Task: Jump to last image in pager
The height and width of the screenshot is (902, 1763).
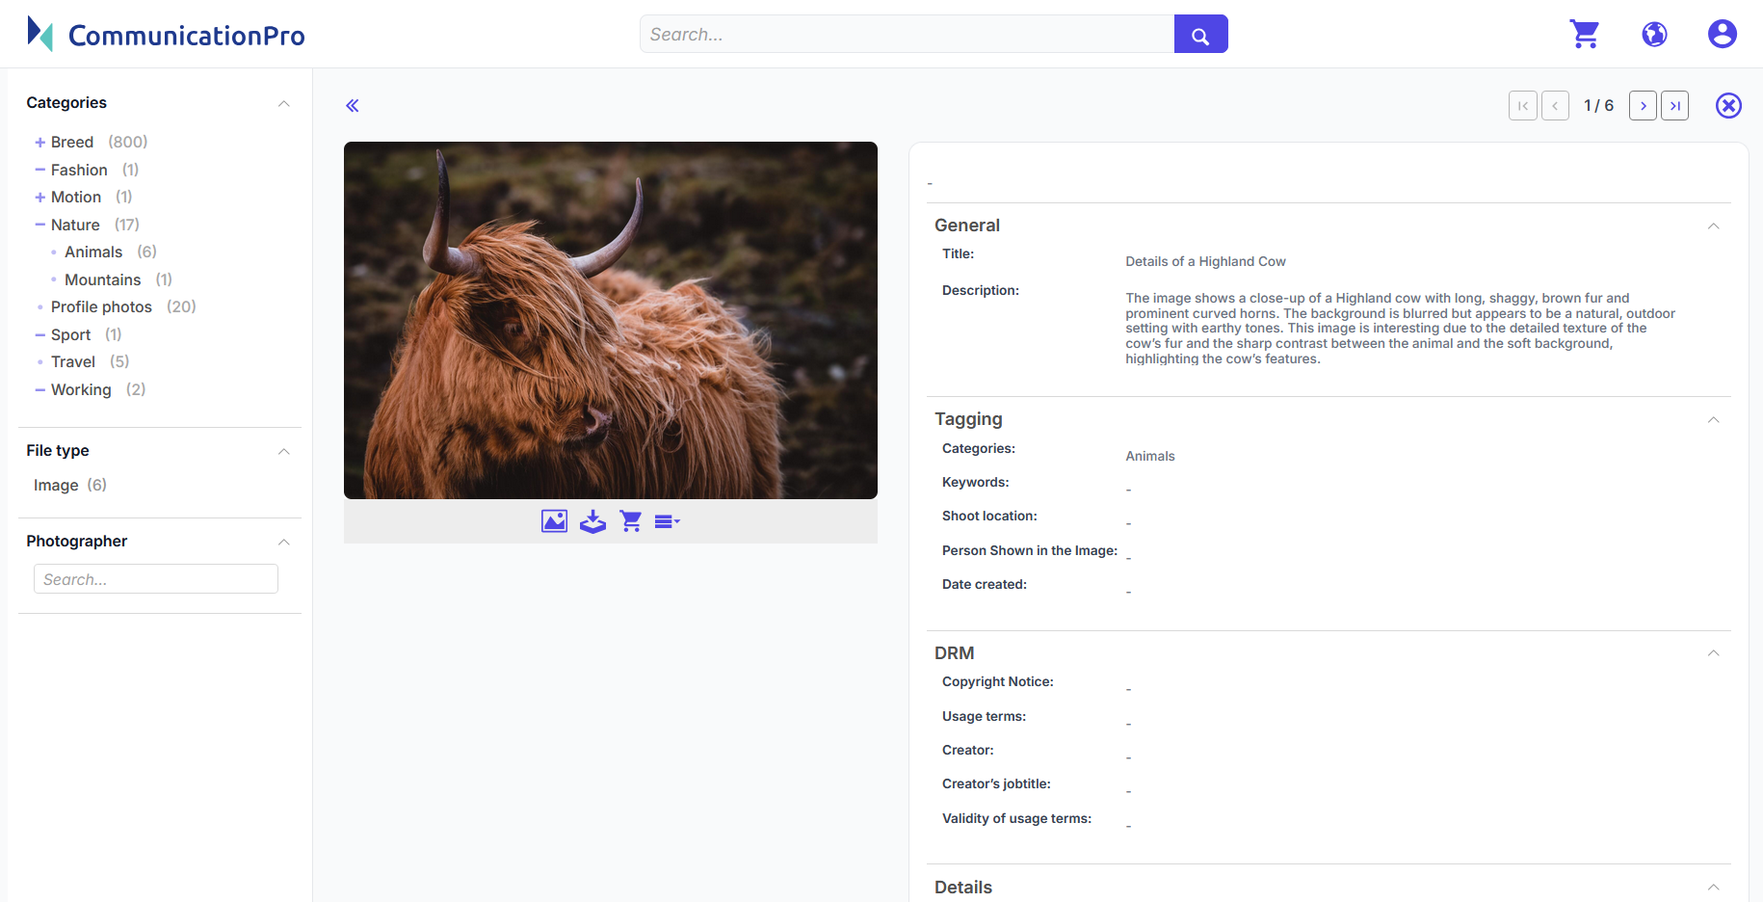Action: (1675, 106)
